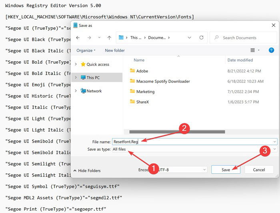The image size is (280, 213).
Task: Select 'This ...' breadcrumb in address bar
Action: click(136, 38)
